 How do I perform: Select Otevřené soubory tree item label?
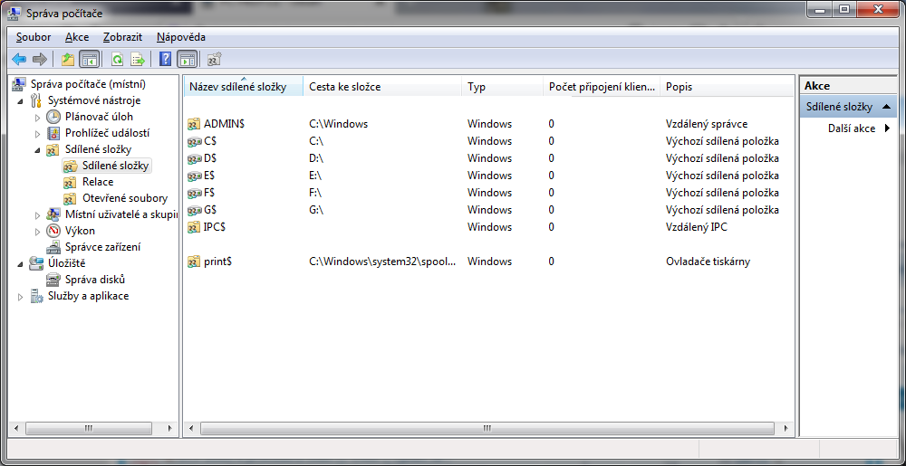(125, 198)
